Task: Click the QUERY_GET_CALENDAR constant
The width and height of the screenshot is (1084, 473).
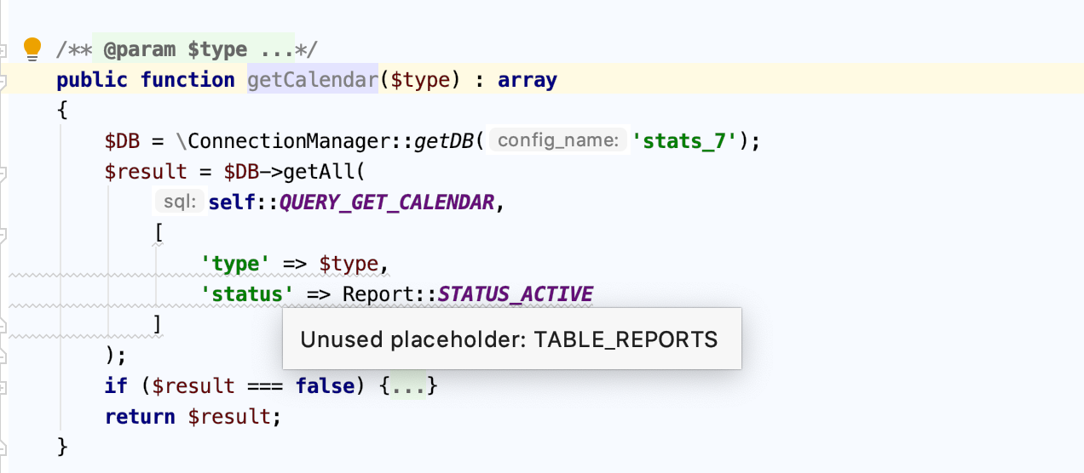Action: click(386, 202)
